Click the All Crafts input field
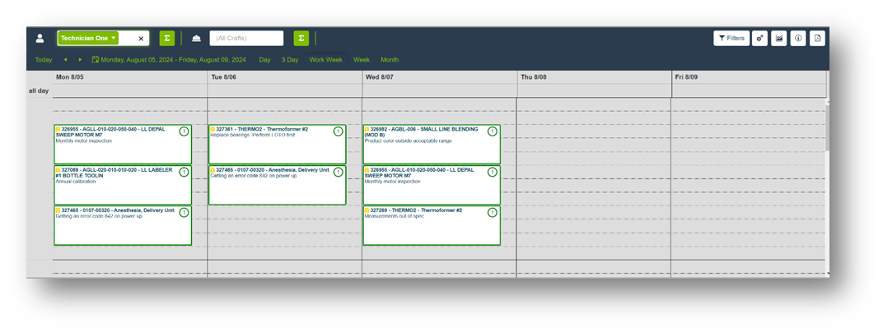 (246, 38)
